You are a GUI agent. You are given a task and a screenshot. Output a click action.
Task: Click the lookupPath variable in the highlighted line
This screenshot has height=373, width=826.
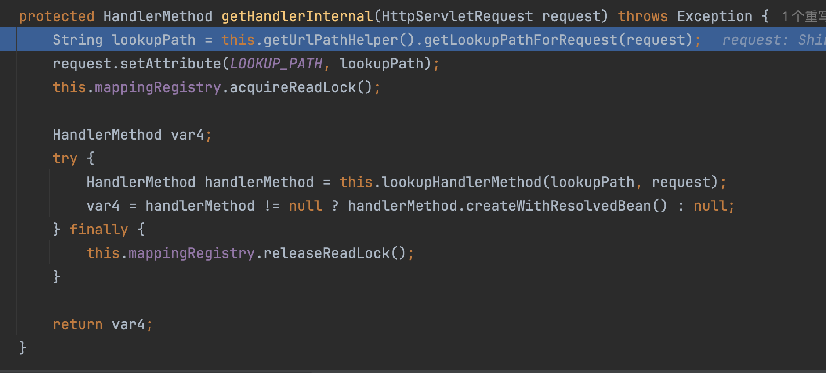[153, 40]
